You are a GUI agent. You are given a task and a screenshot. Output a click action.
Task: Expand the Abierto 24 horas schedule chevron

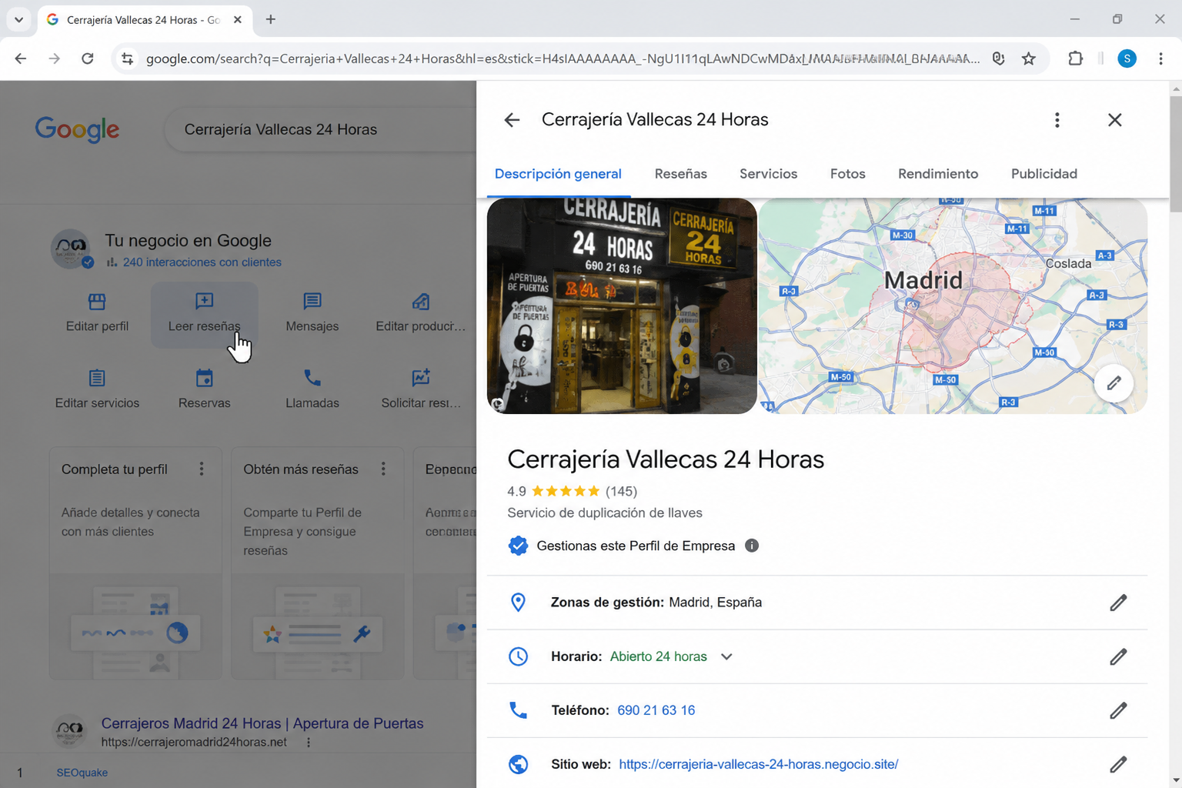click(x=726, y=656)
